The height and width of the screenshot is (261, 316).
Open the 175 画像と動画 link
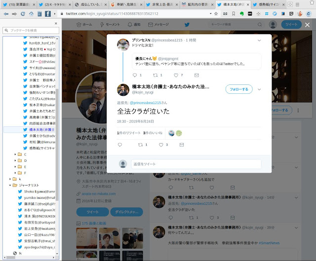tap(94, 224)
